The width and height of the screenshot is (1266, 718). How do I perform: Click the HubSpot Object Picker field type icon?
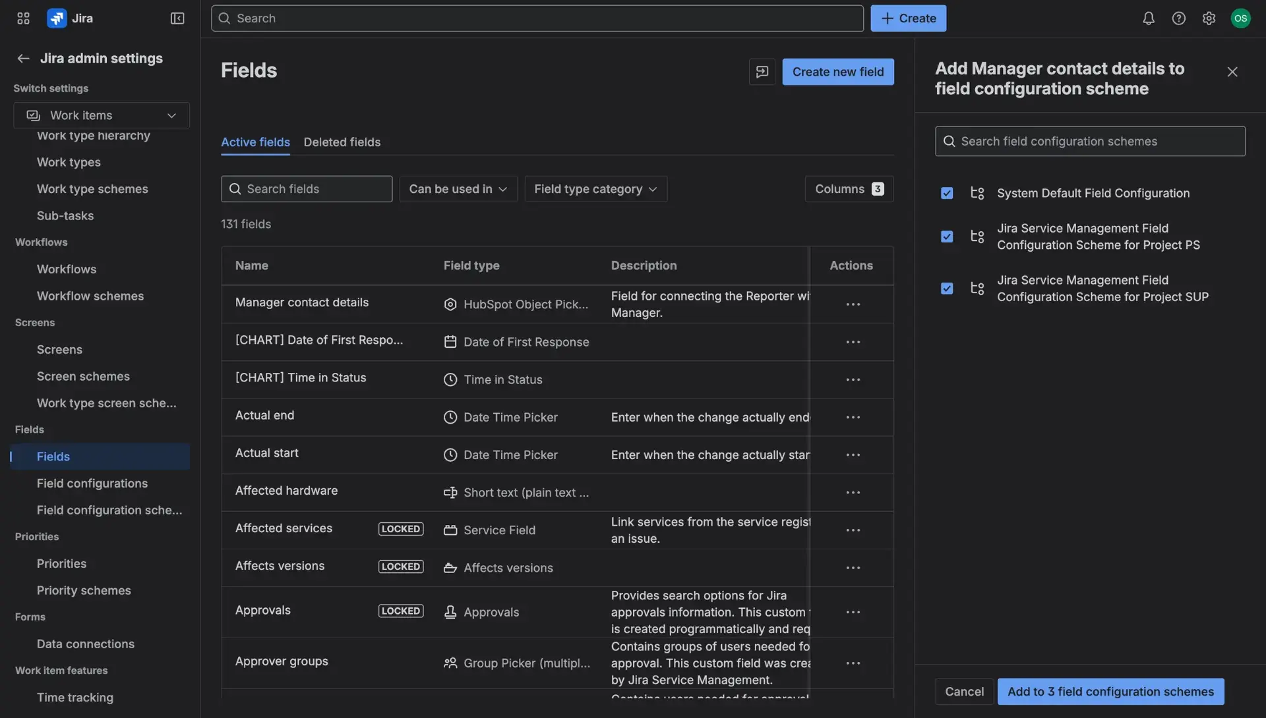point(450,304)
